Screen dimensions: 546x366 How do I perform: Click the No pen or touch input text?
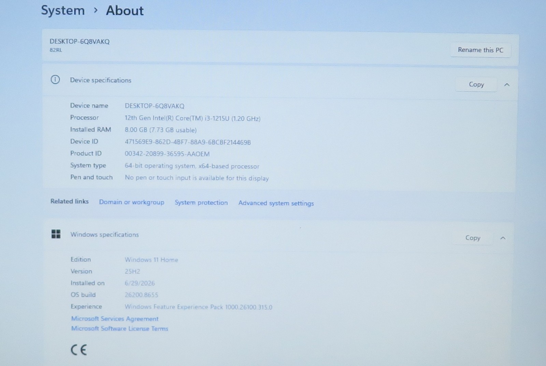[197, 178]
